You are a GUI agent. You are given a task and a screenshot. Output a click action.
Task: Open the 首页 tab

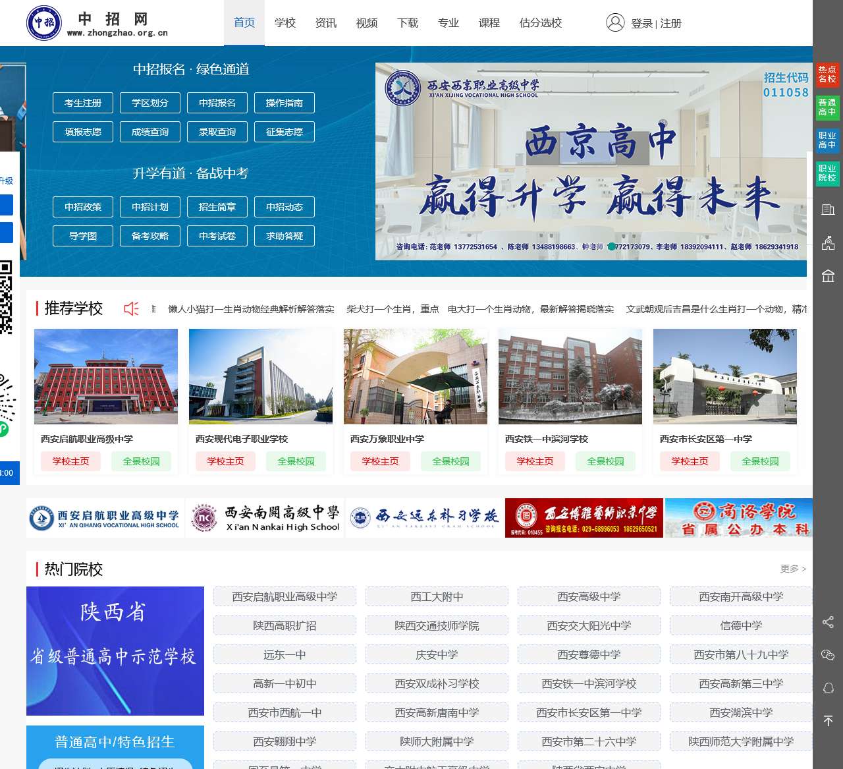click(x=244, y=23)
